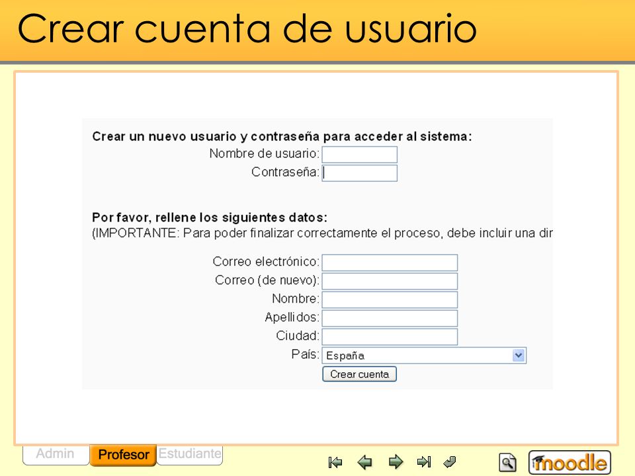Switch to the Admin tab
The width and height of the screenshot is (635, 476).
click(x=56, y=454)
